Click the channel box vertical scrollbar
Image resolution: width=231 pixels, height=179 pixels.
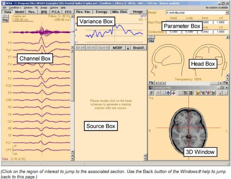coord(72,93)
